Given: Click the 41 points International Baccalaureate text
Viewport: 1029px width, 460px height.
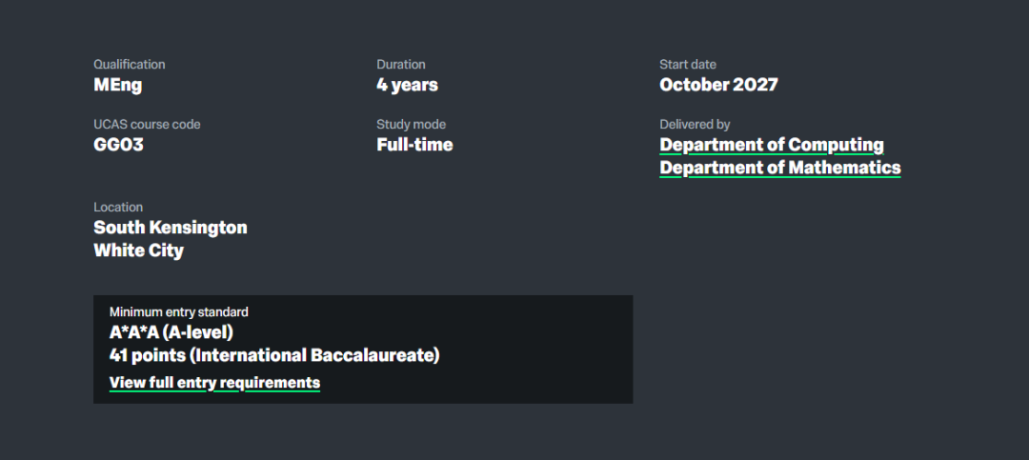Looking at the screenshot, I should coord(274,355).
